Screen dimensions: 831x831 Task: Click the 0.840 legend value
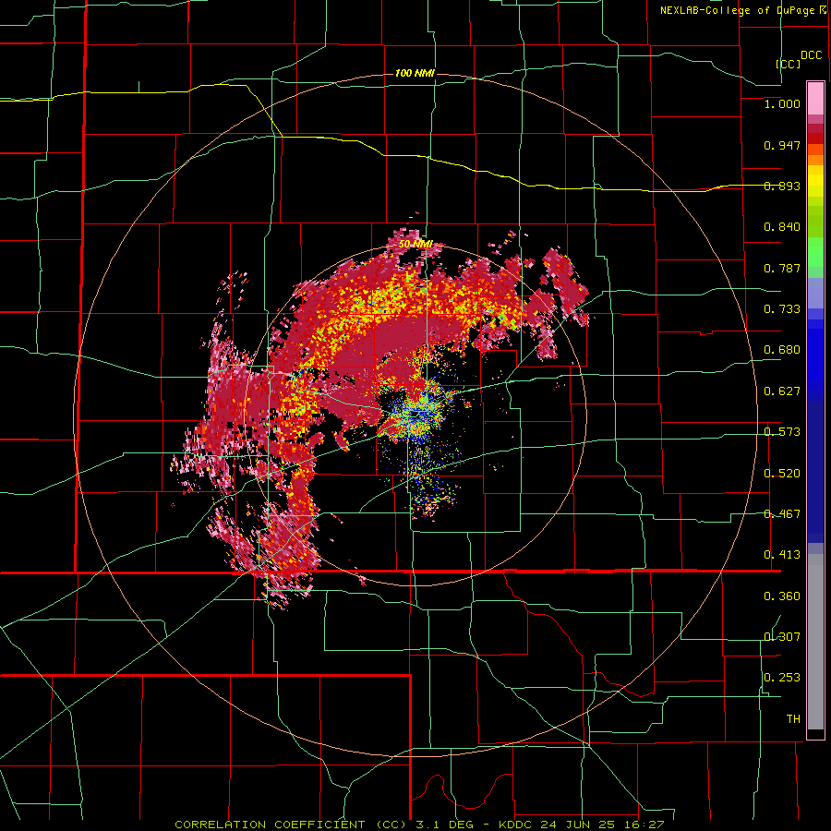point(782,227)
